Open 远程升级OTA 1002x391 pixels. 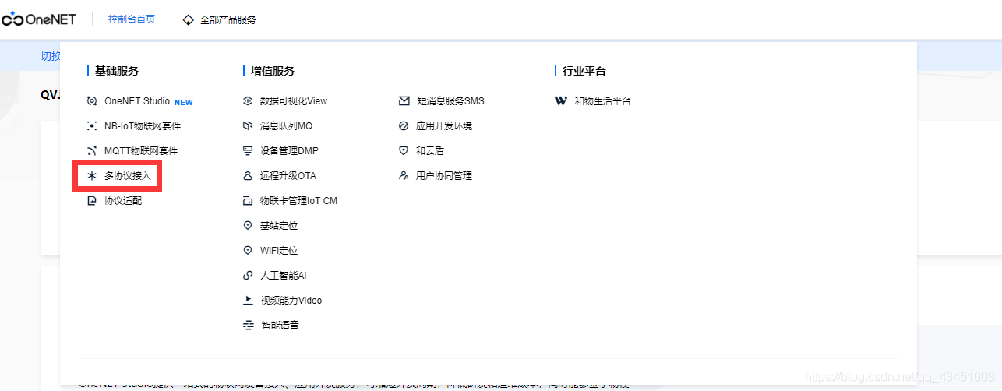[288, 176]
